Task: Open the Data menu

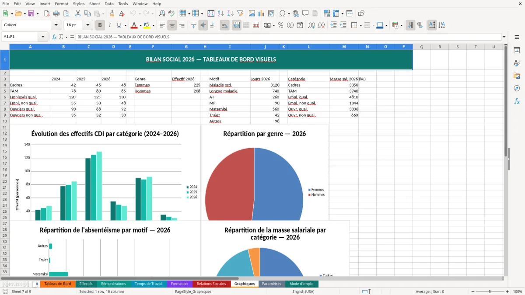Action: pos(109,3)
